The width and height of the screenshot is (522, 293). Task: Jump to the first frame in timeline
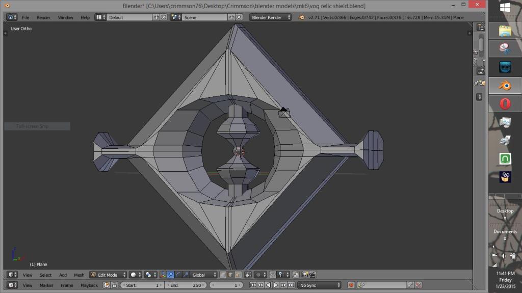(253, 285)
